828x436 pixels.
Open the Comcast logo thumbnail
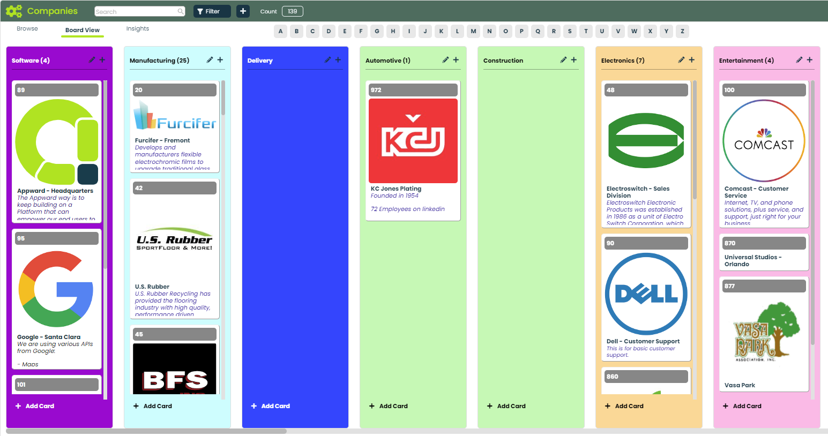point(764,141)
